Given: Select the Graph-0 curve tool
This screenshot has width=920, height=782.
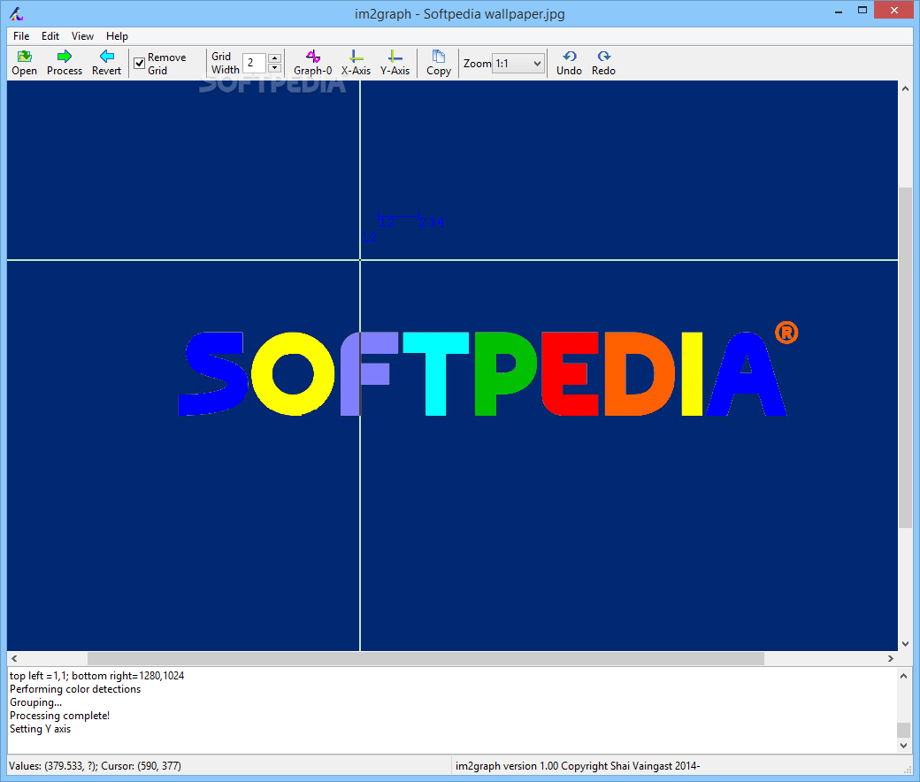Looking at the screenshot, I should (313, 63).
